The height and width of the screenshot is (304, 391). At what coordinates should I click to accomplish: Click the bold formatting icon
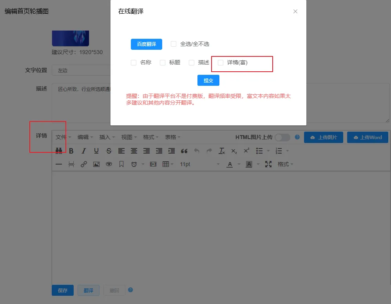pos(71,151)
